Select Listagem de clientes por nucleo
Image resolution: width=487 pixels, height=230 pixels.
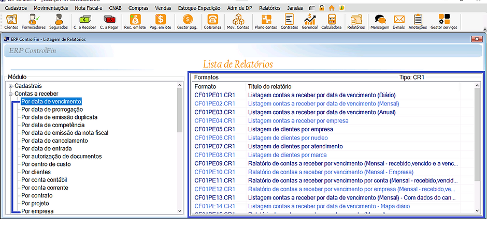(288, 137)
